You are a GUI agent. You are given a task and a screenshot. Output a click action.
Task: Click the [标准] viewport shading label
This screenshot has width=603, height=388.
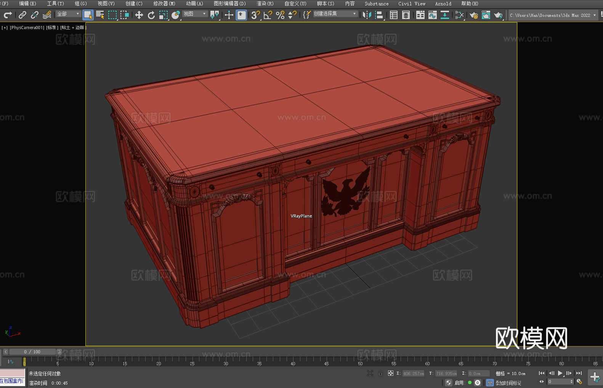(52, 28)
